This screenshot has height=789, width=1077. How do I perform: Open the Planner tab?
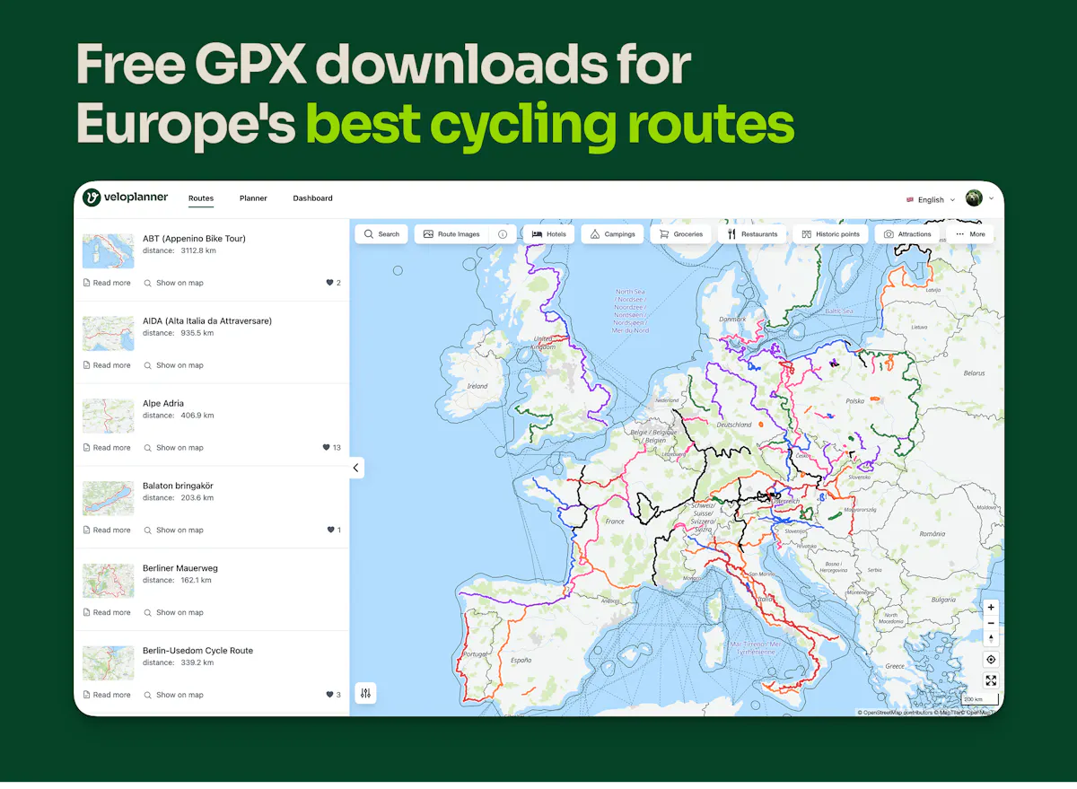pos(253,198)
